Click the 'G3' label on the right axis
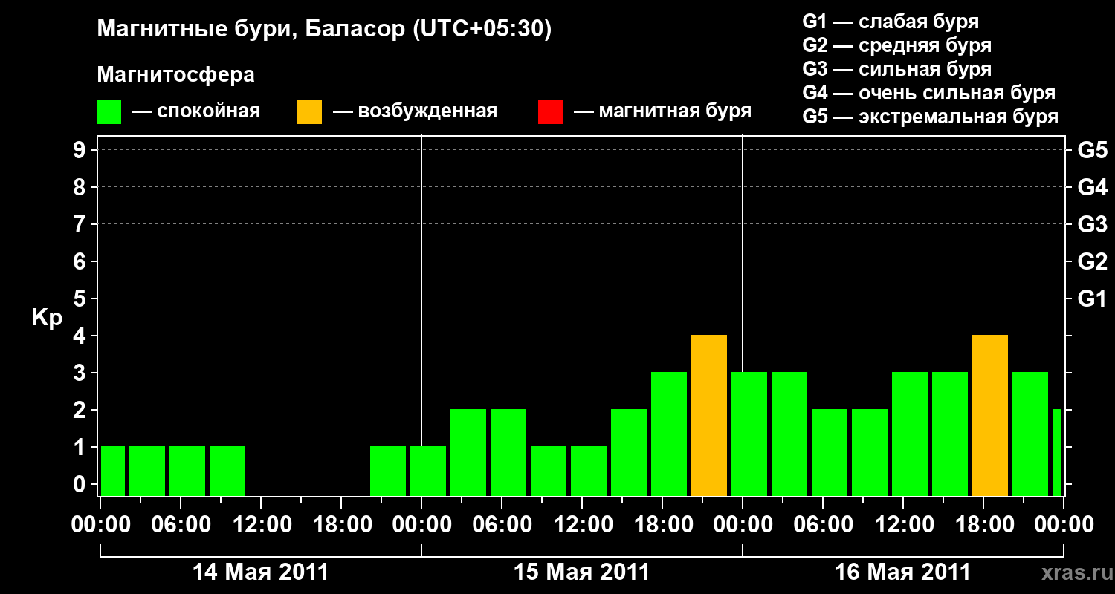The height and width of the screenshot is (594, 1115). (1093, 224)
